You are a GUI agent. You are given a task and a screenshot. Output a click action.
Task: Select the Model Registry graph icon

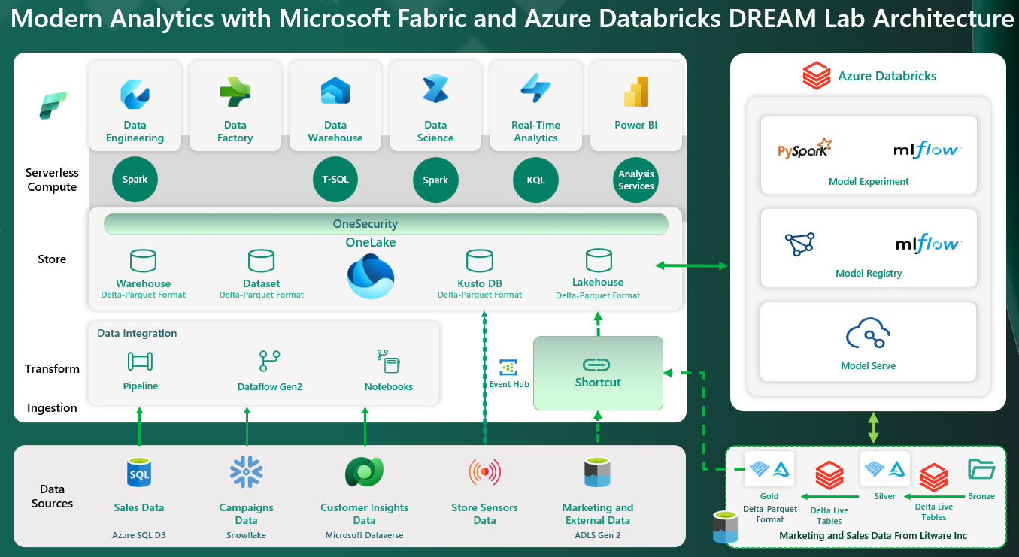point(799,244)
